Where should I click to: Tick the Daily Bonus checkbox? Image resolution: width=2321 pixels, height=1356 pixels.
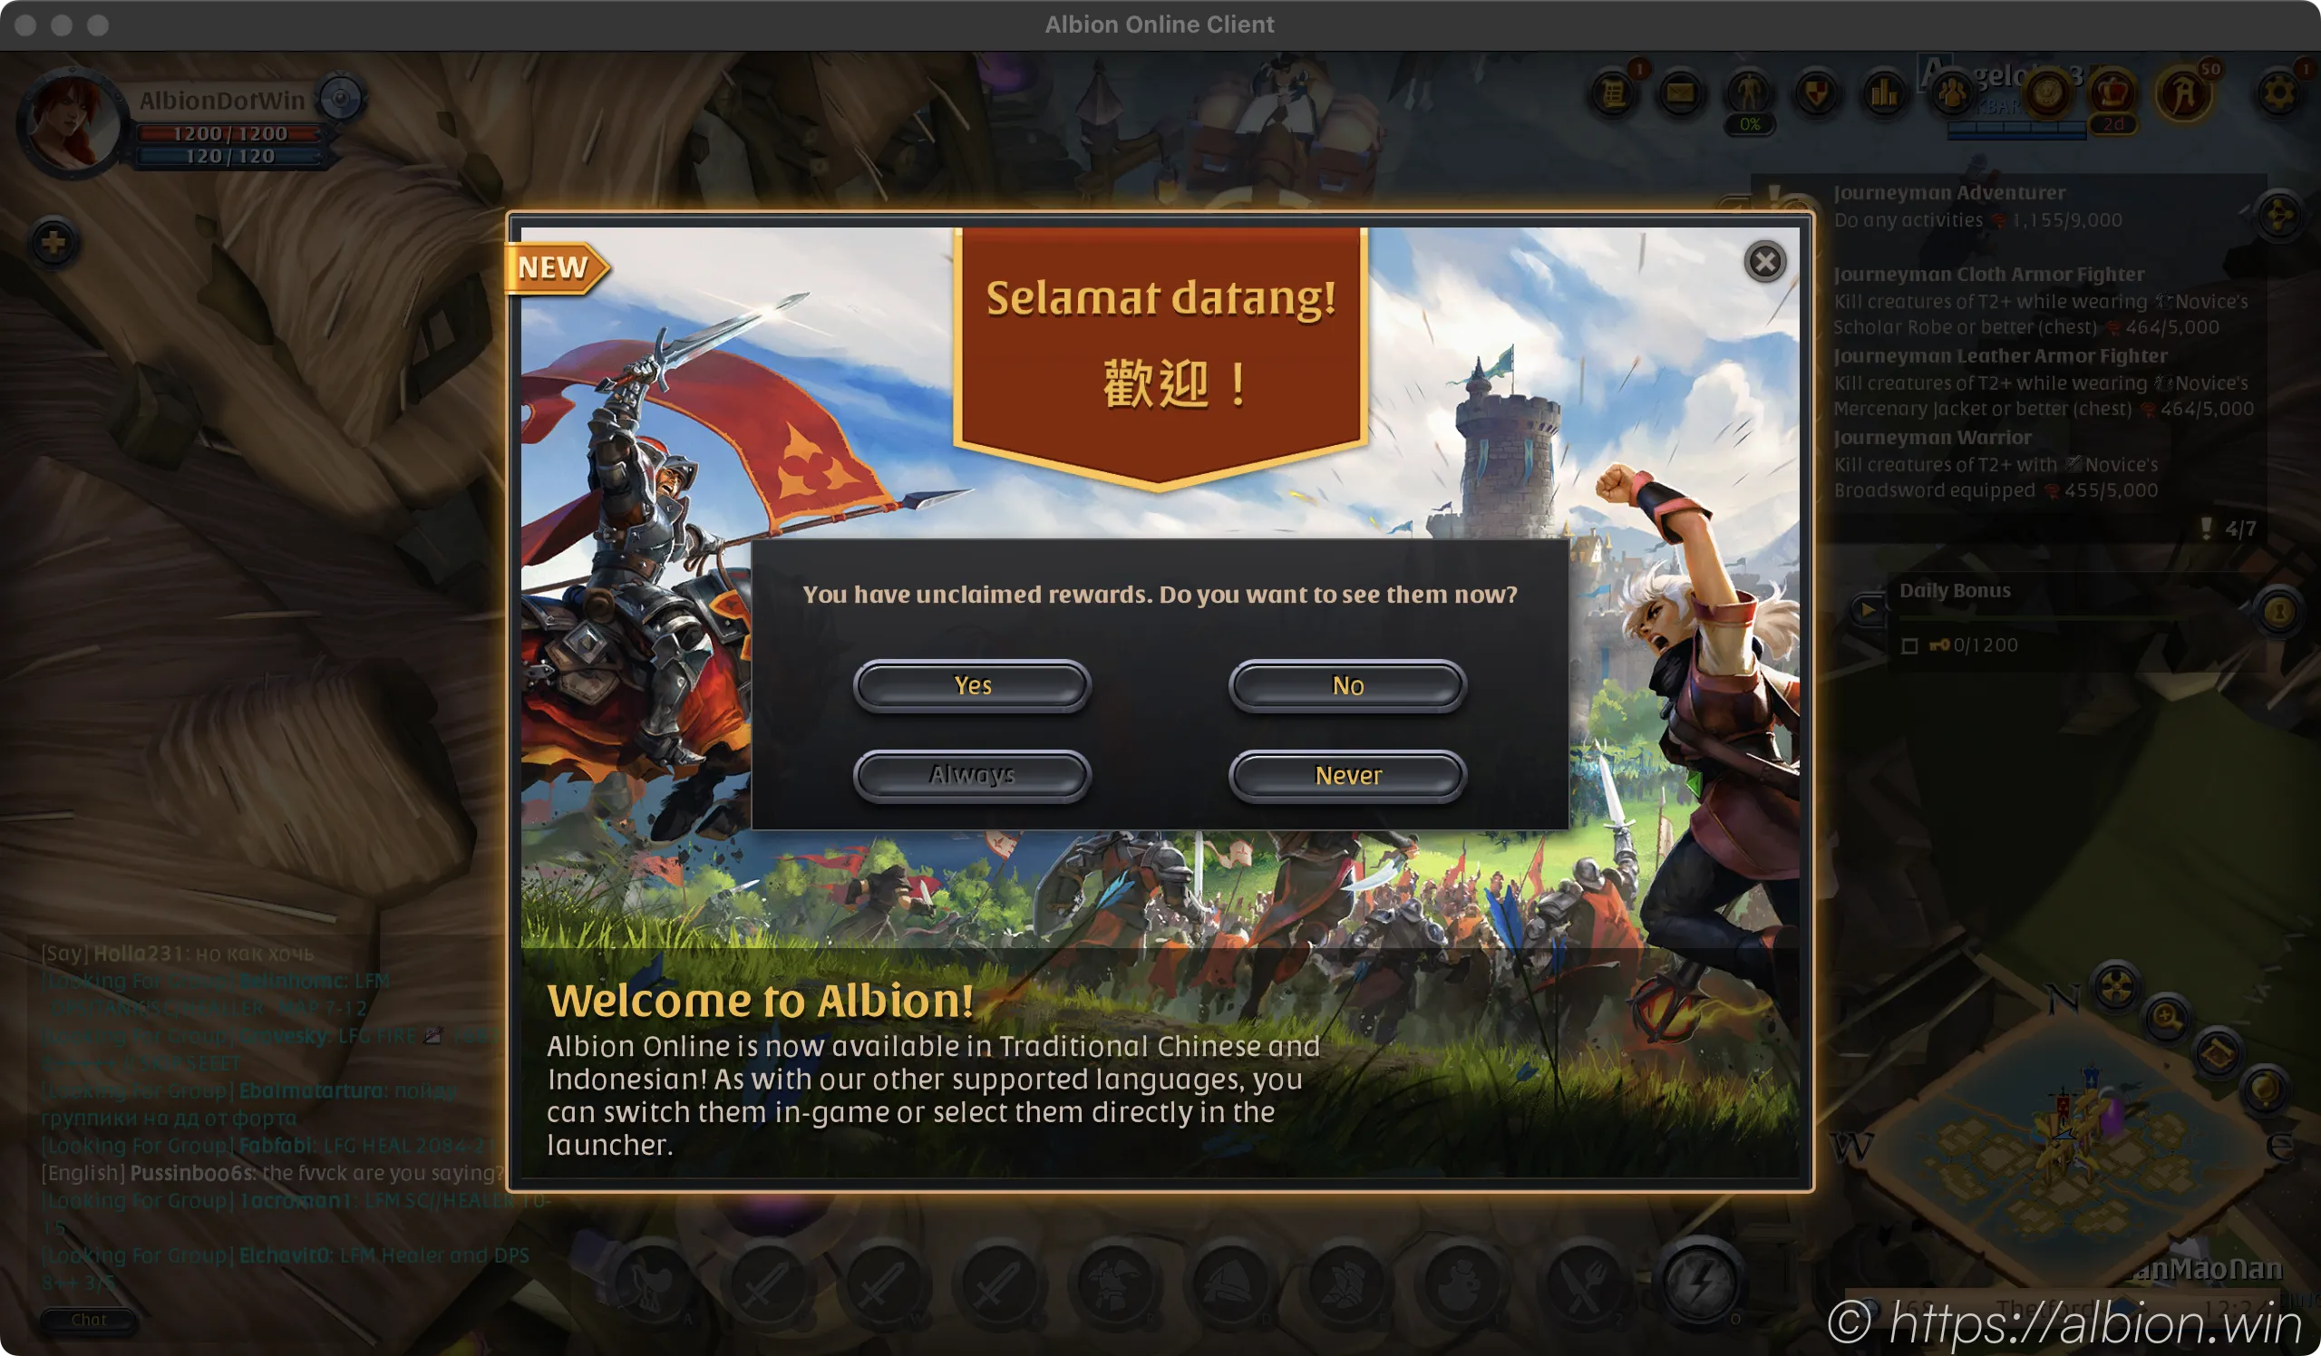1909,646
